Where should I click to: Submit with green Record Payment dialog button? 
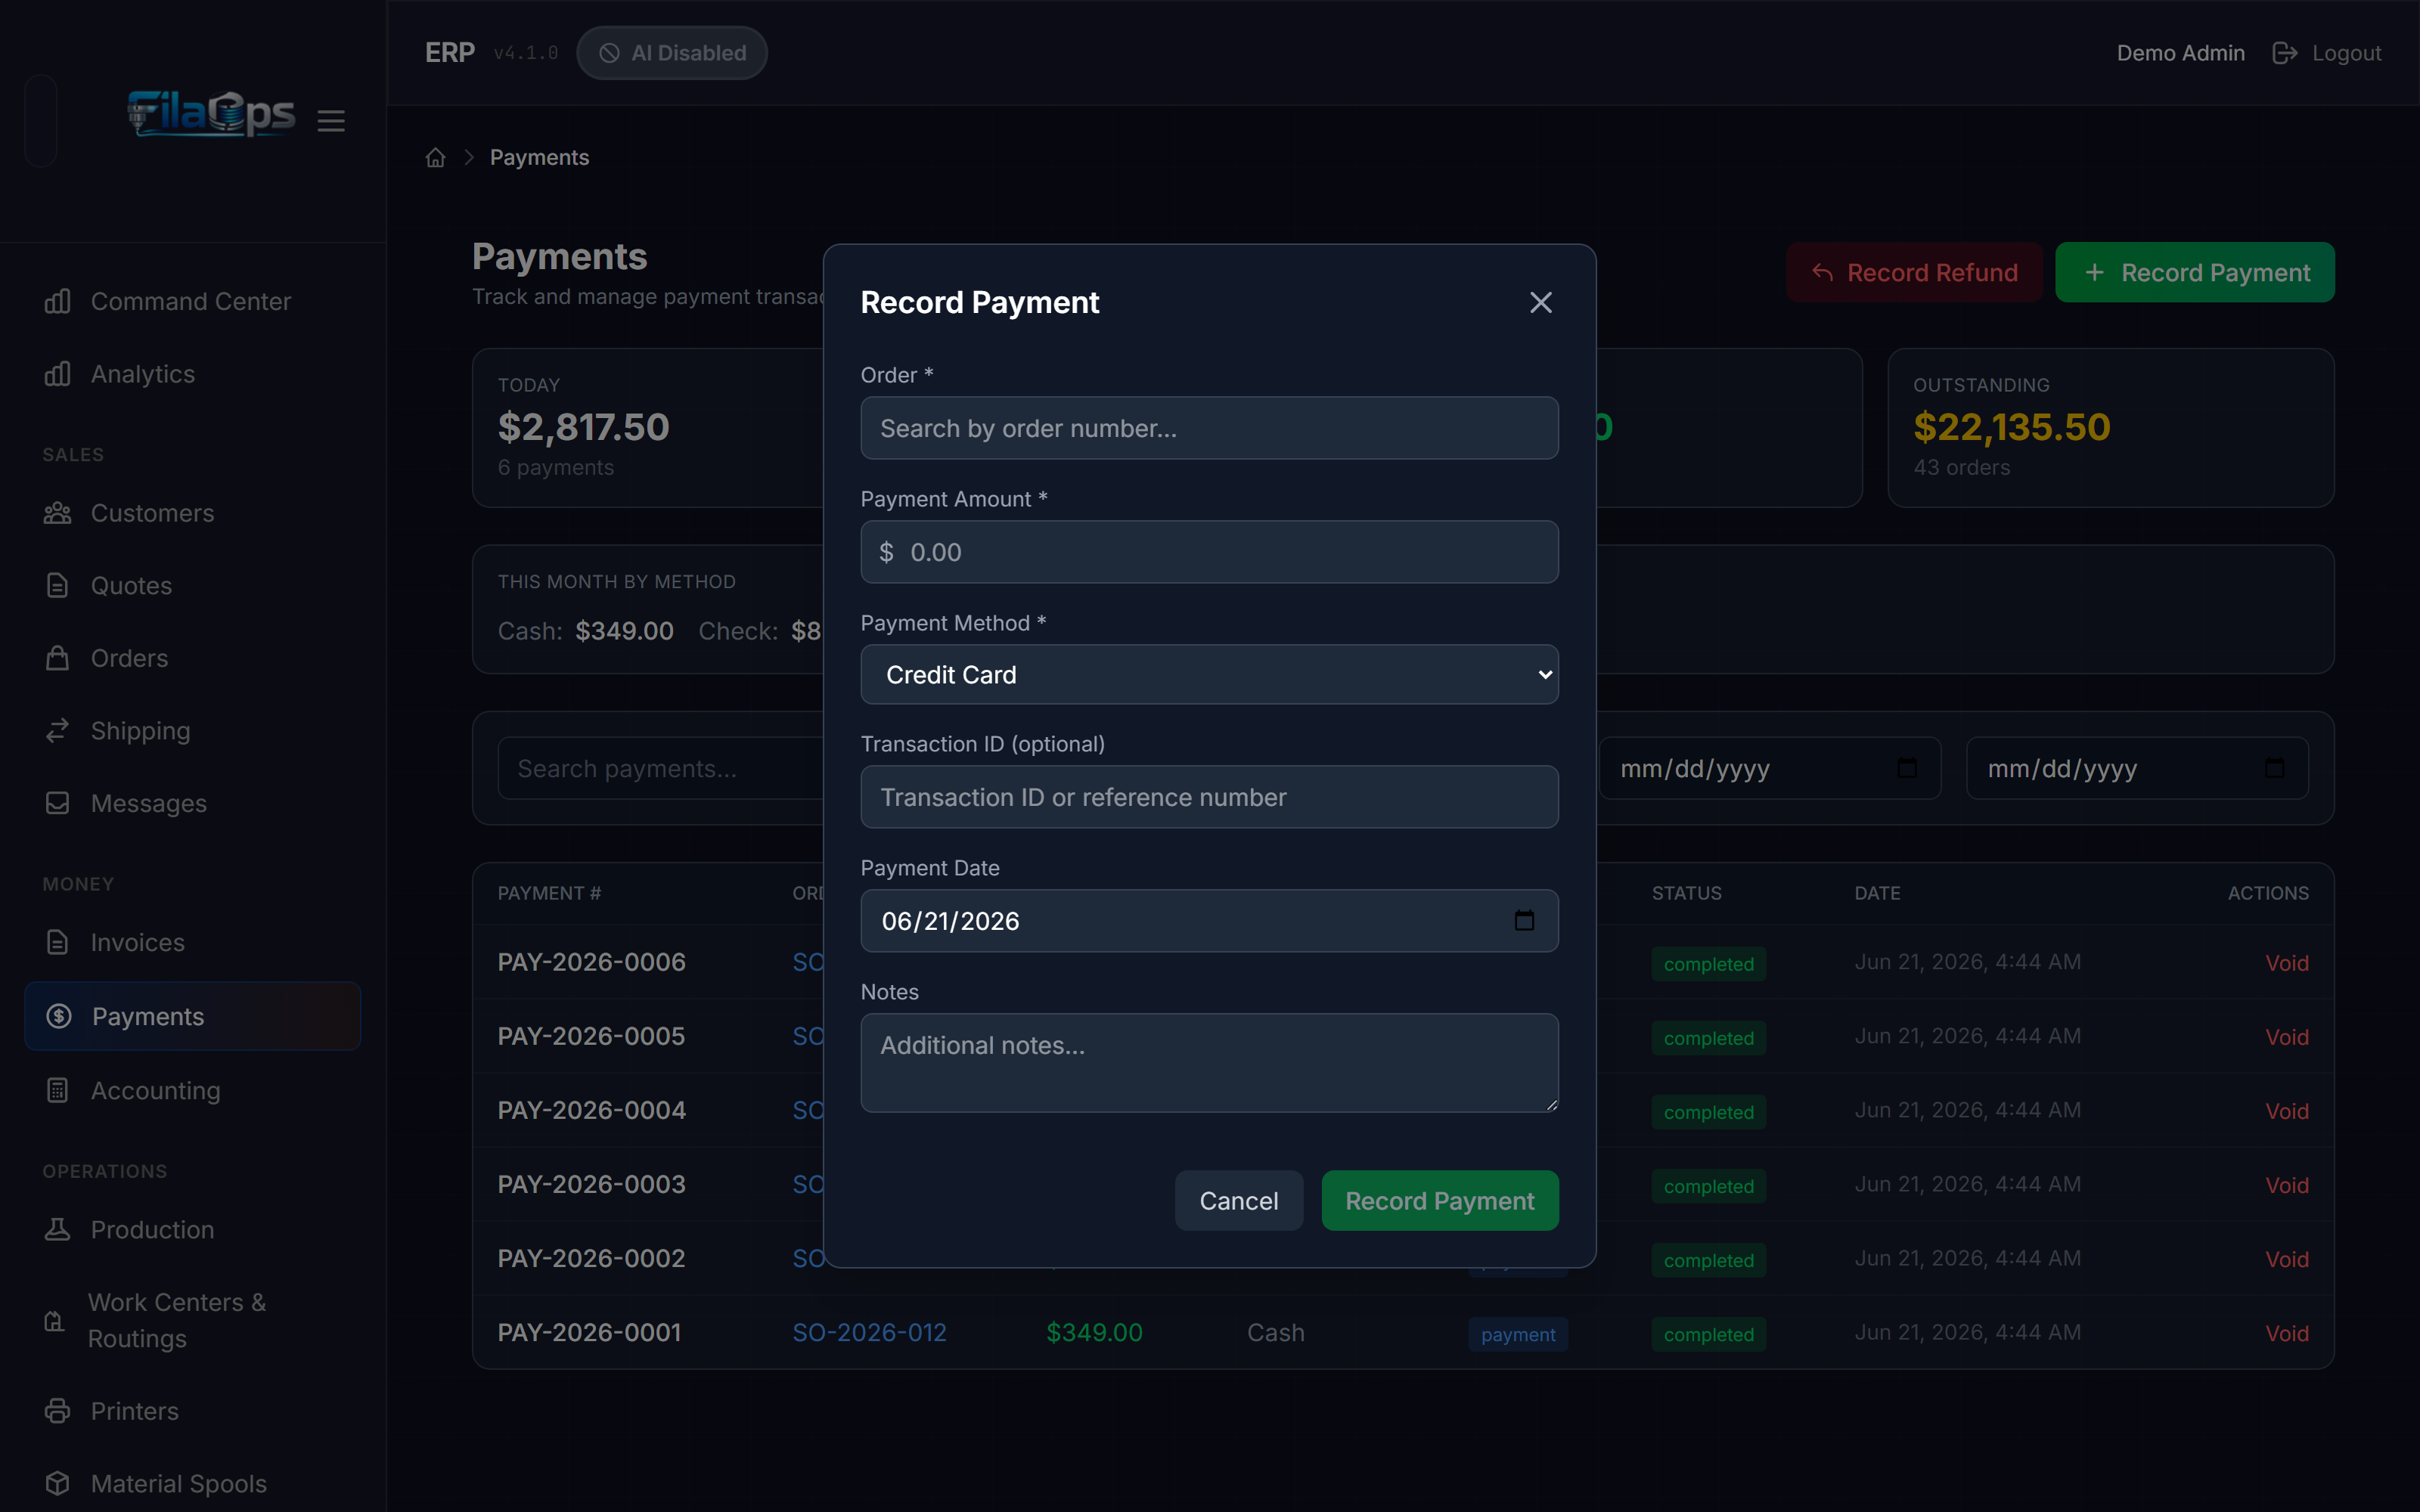pyautogui.click(x=1439, y=1201)
